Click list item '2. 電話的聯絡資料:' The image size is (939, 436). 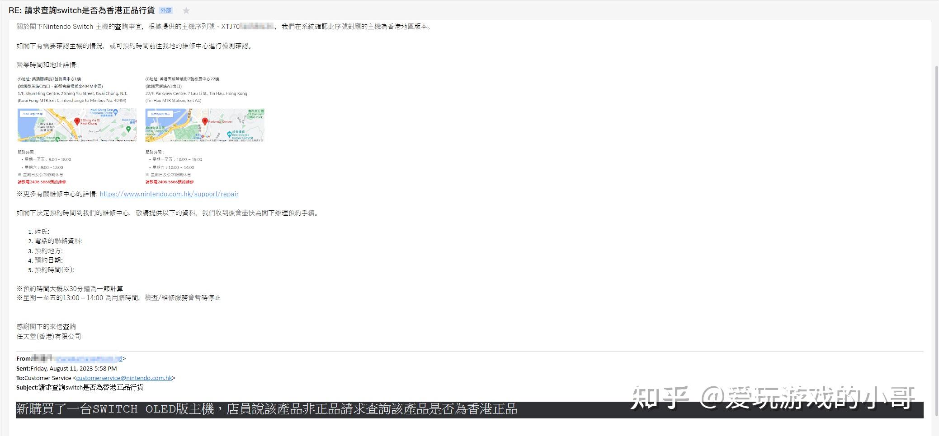[56, 241]
